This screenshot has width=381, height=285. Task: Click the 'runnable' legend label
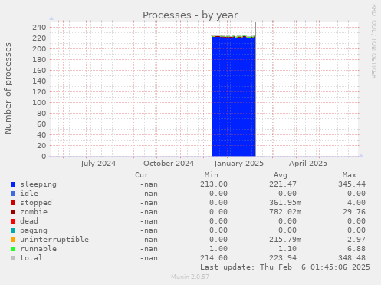tap(38, 249)
